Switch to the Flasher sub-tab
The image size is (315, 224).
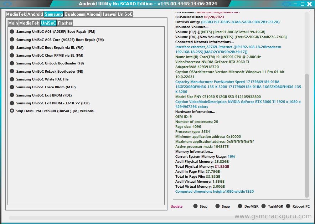tap(65, 23)
